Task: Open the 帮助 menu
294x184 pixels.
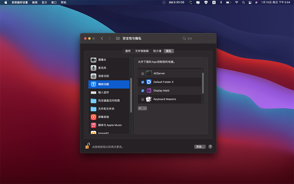Action: (64, 2)
